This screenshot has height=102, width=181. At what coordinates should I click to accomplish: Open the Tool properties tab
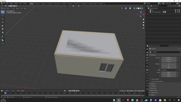147,49
